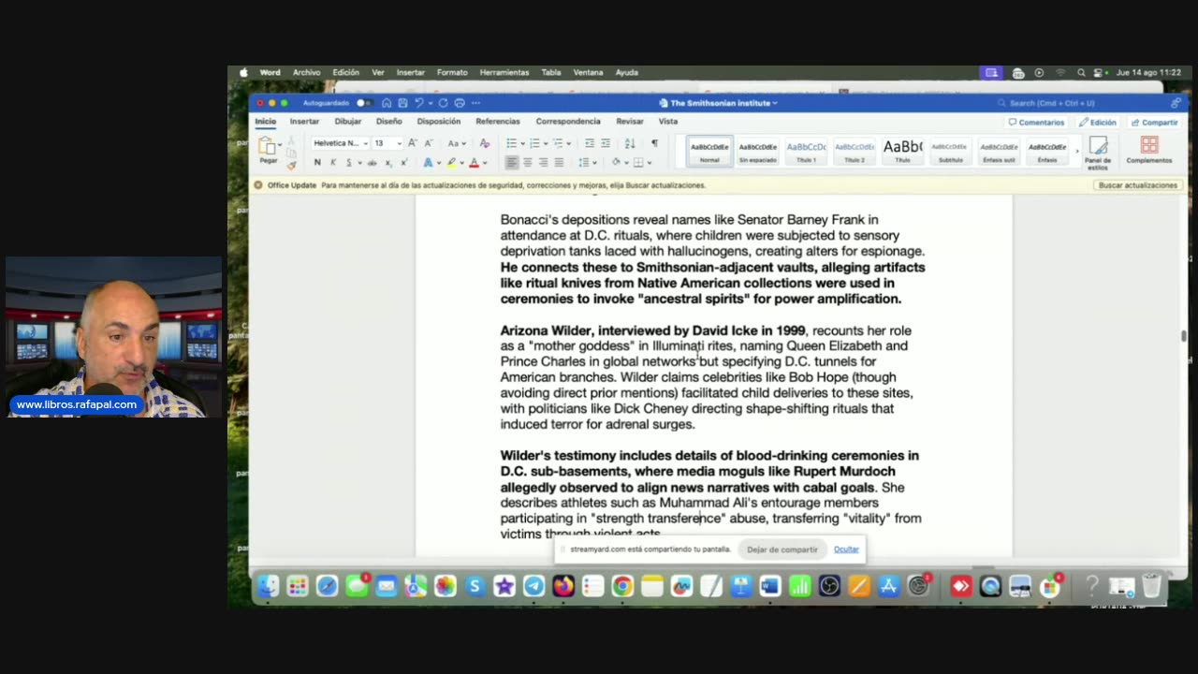Click the Redo icon in the title bar
Screen dimensions: 1198x674
pyautogui.click(x=443, y=103)
